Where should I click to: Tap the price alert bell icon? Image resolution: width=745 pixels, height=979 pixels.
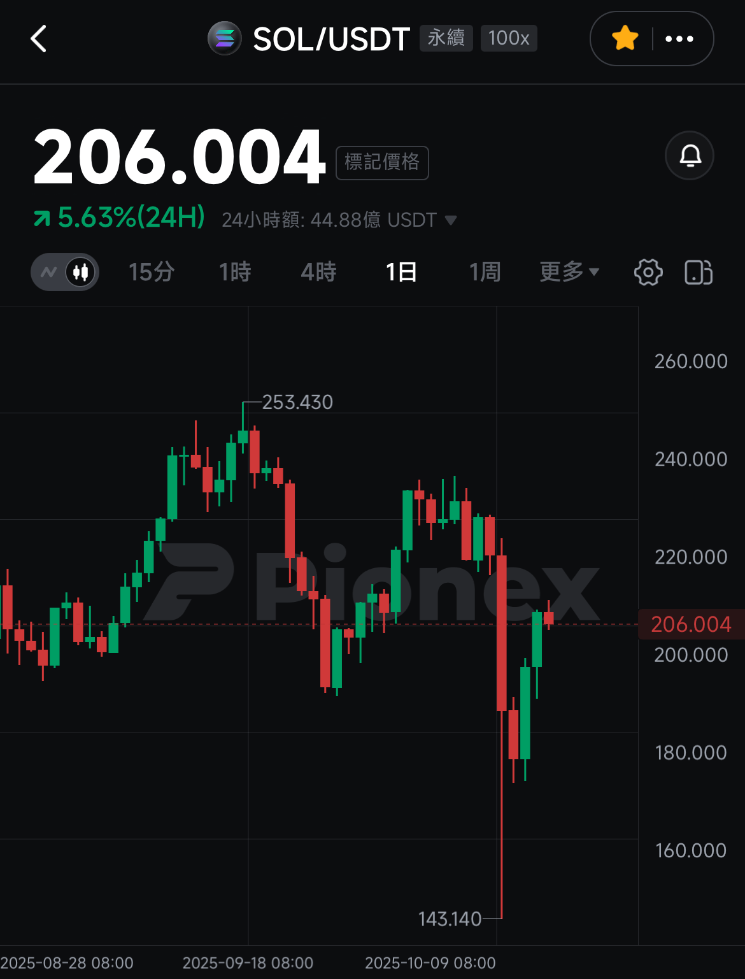pyautogui.click(x=690, y=155)
